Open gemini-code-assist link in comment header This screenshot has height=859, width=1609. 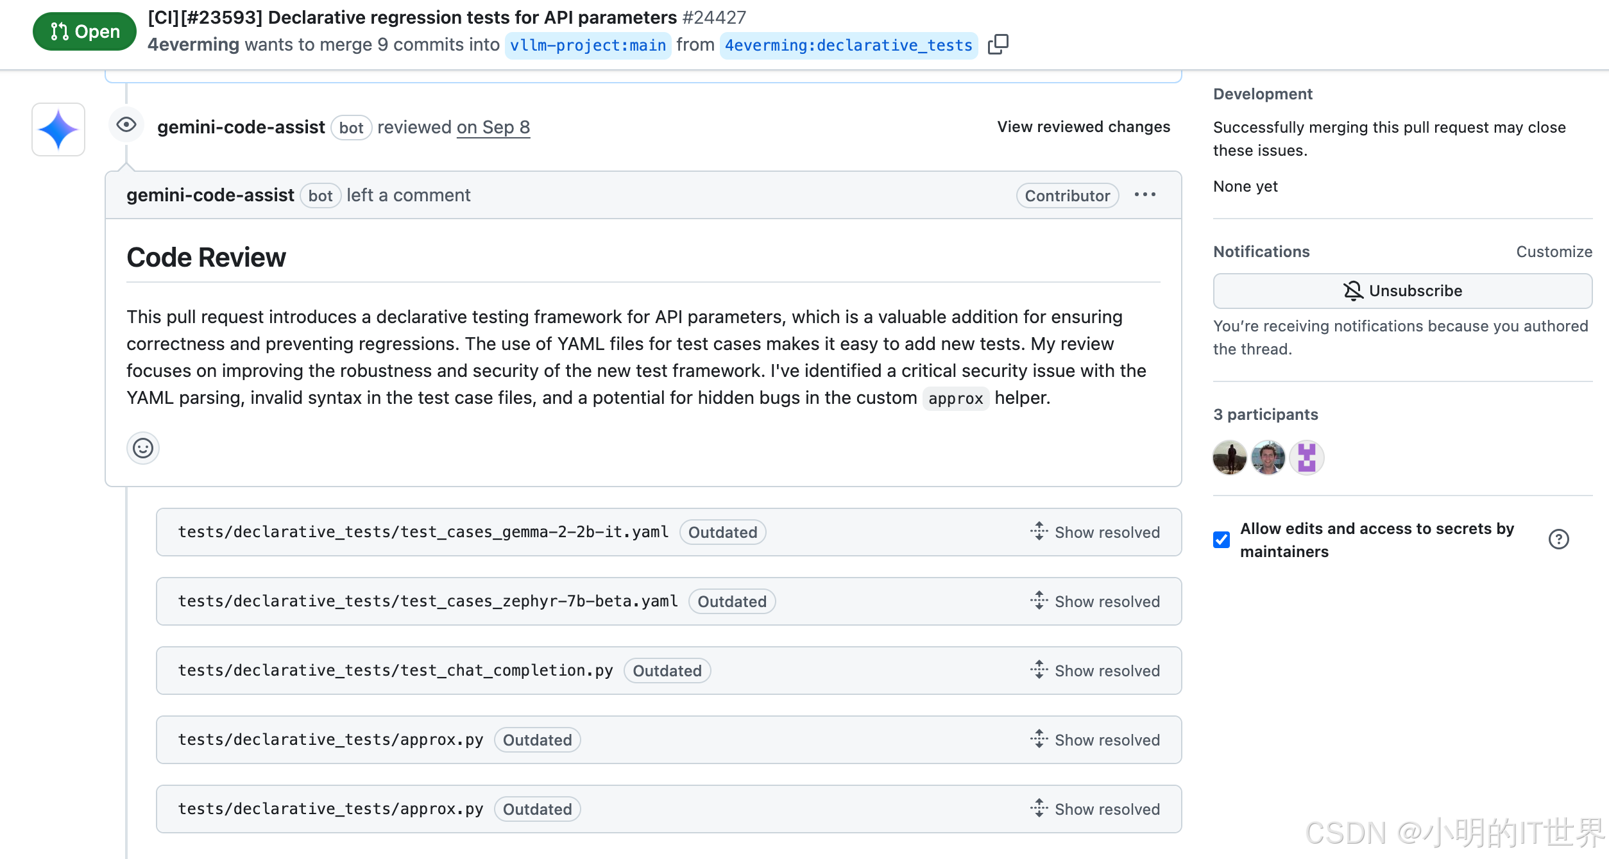(210, 195)
